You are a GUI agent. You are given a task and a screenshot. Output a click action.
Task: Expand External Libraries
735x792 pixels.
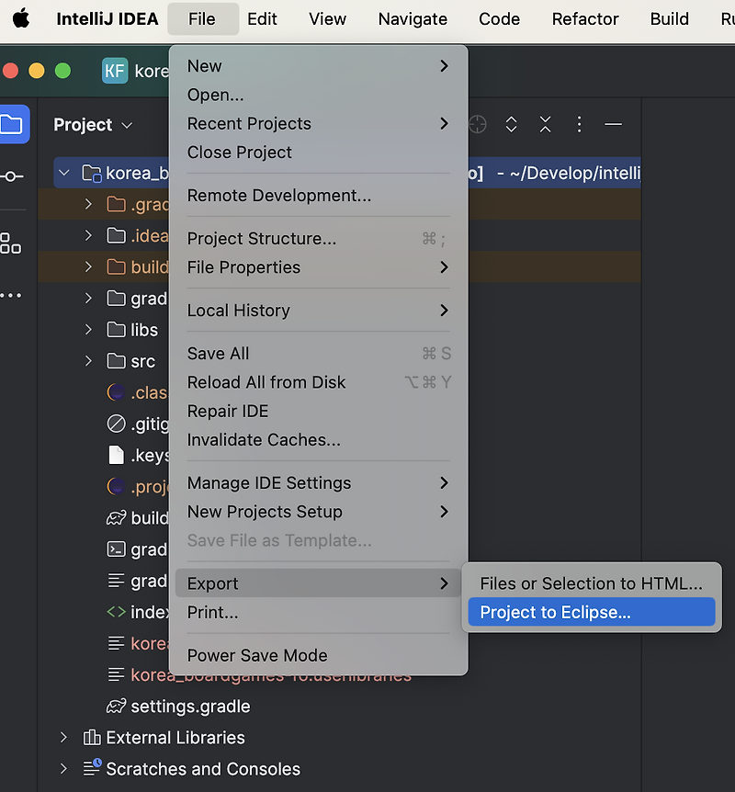pos(62,737)
